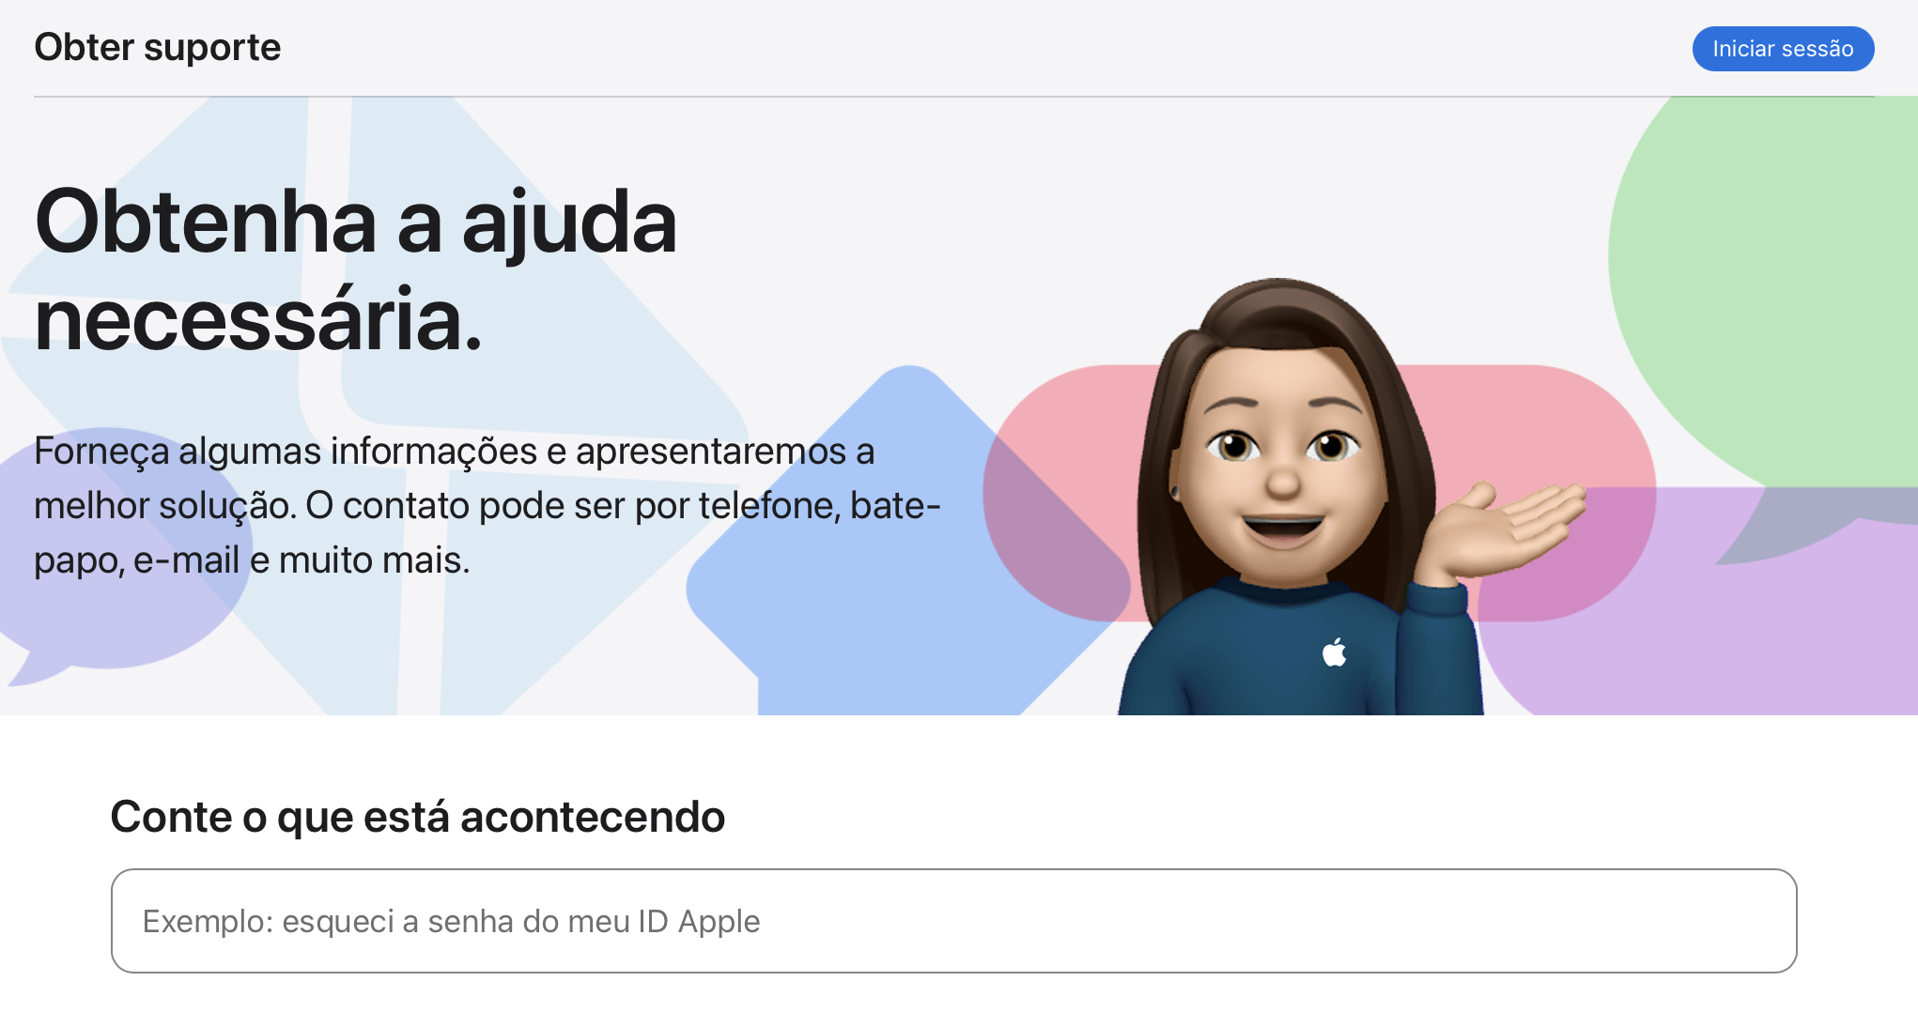This screenshot has height=1027, width=1918.
Task: Click the word 'necessária.' in the headline
Action: tap(258, 320)
